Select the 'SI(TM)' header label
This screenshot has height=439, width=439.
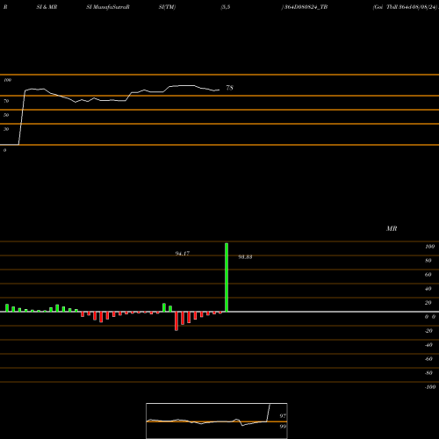(x=167, y=7)
